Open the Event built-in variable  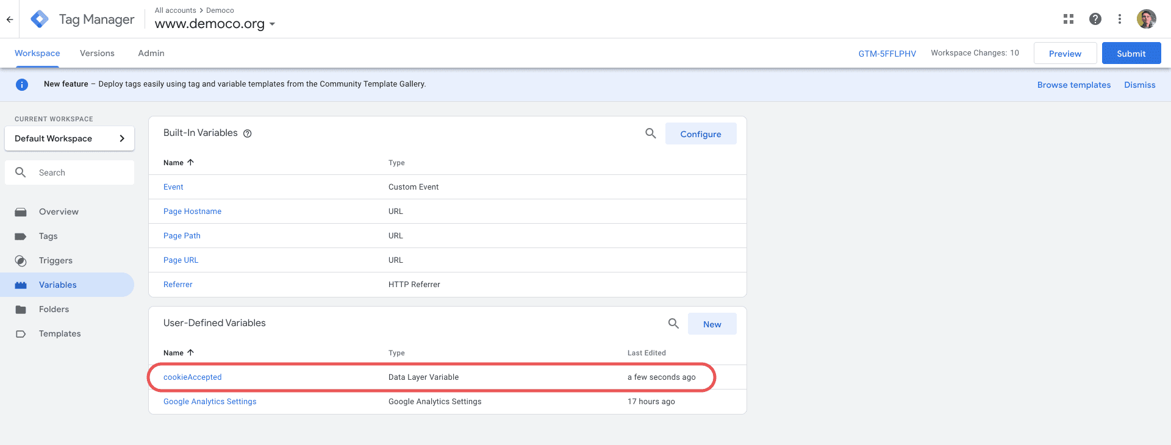point(173,187)
